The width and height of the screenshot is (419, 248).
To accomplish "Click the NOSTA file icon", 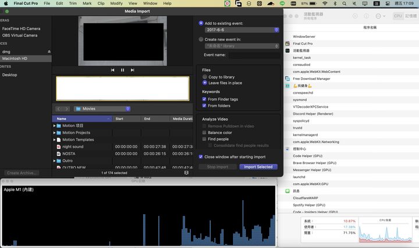I will [59, 154].
